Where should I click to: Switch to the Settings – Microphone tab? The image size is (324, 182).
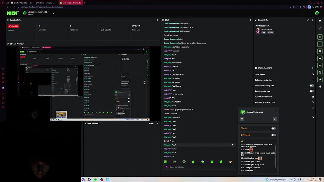point(46,3)
